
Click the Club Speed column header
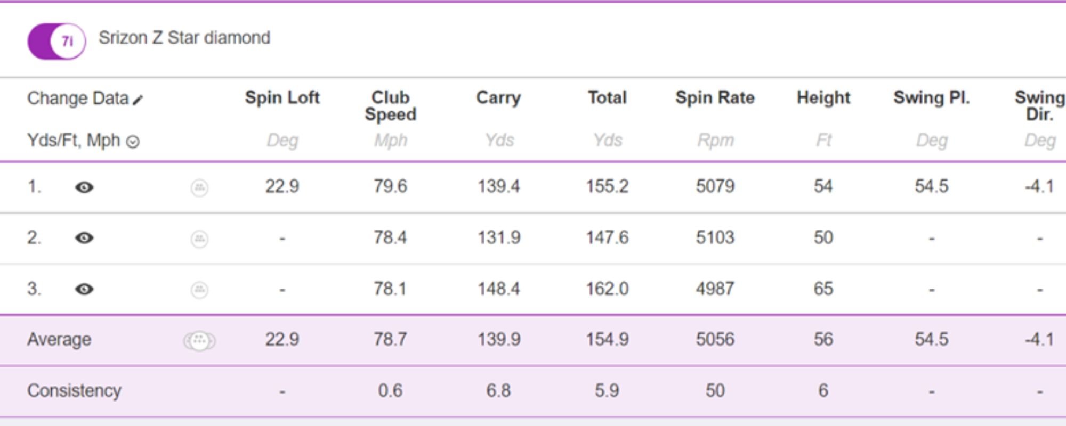point(390,105)
